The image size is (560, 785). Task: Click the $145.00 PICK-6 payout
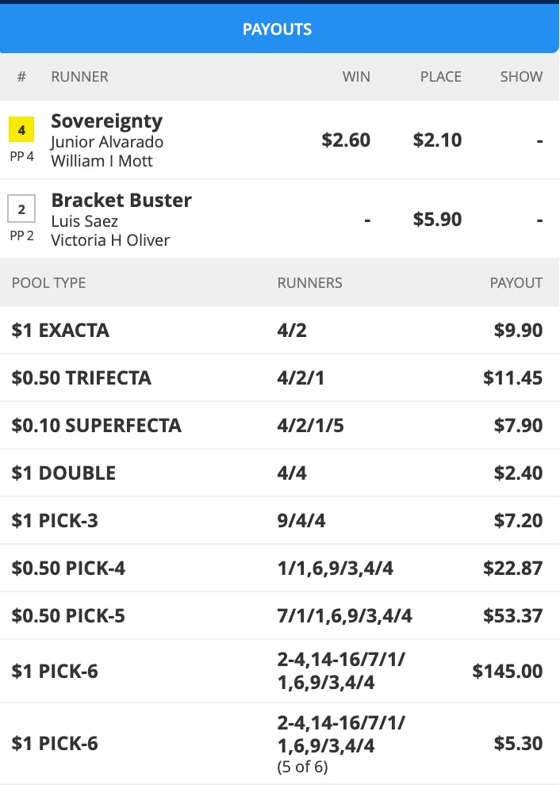507,671
